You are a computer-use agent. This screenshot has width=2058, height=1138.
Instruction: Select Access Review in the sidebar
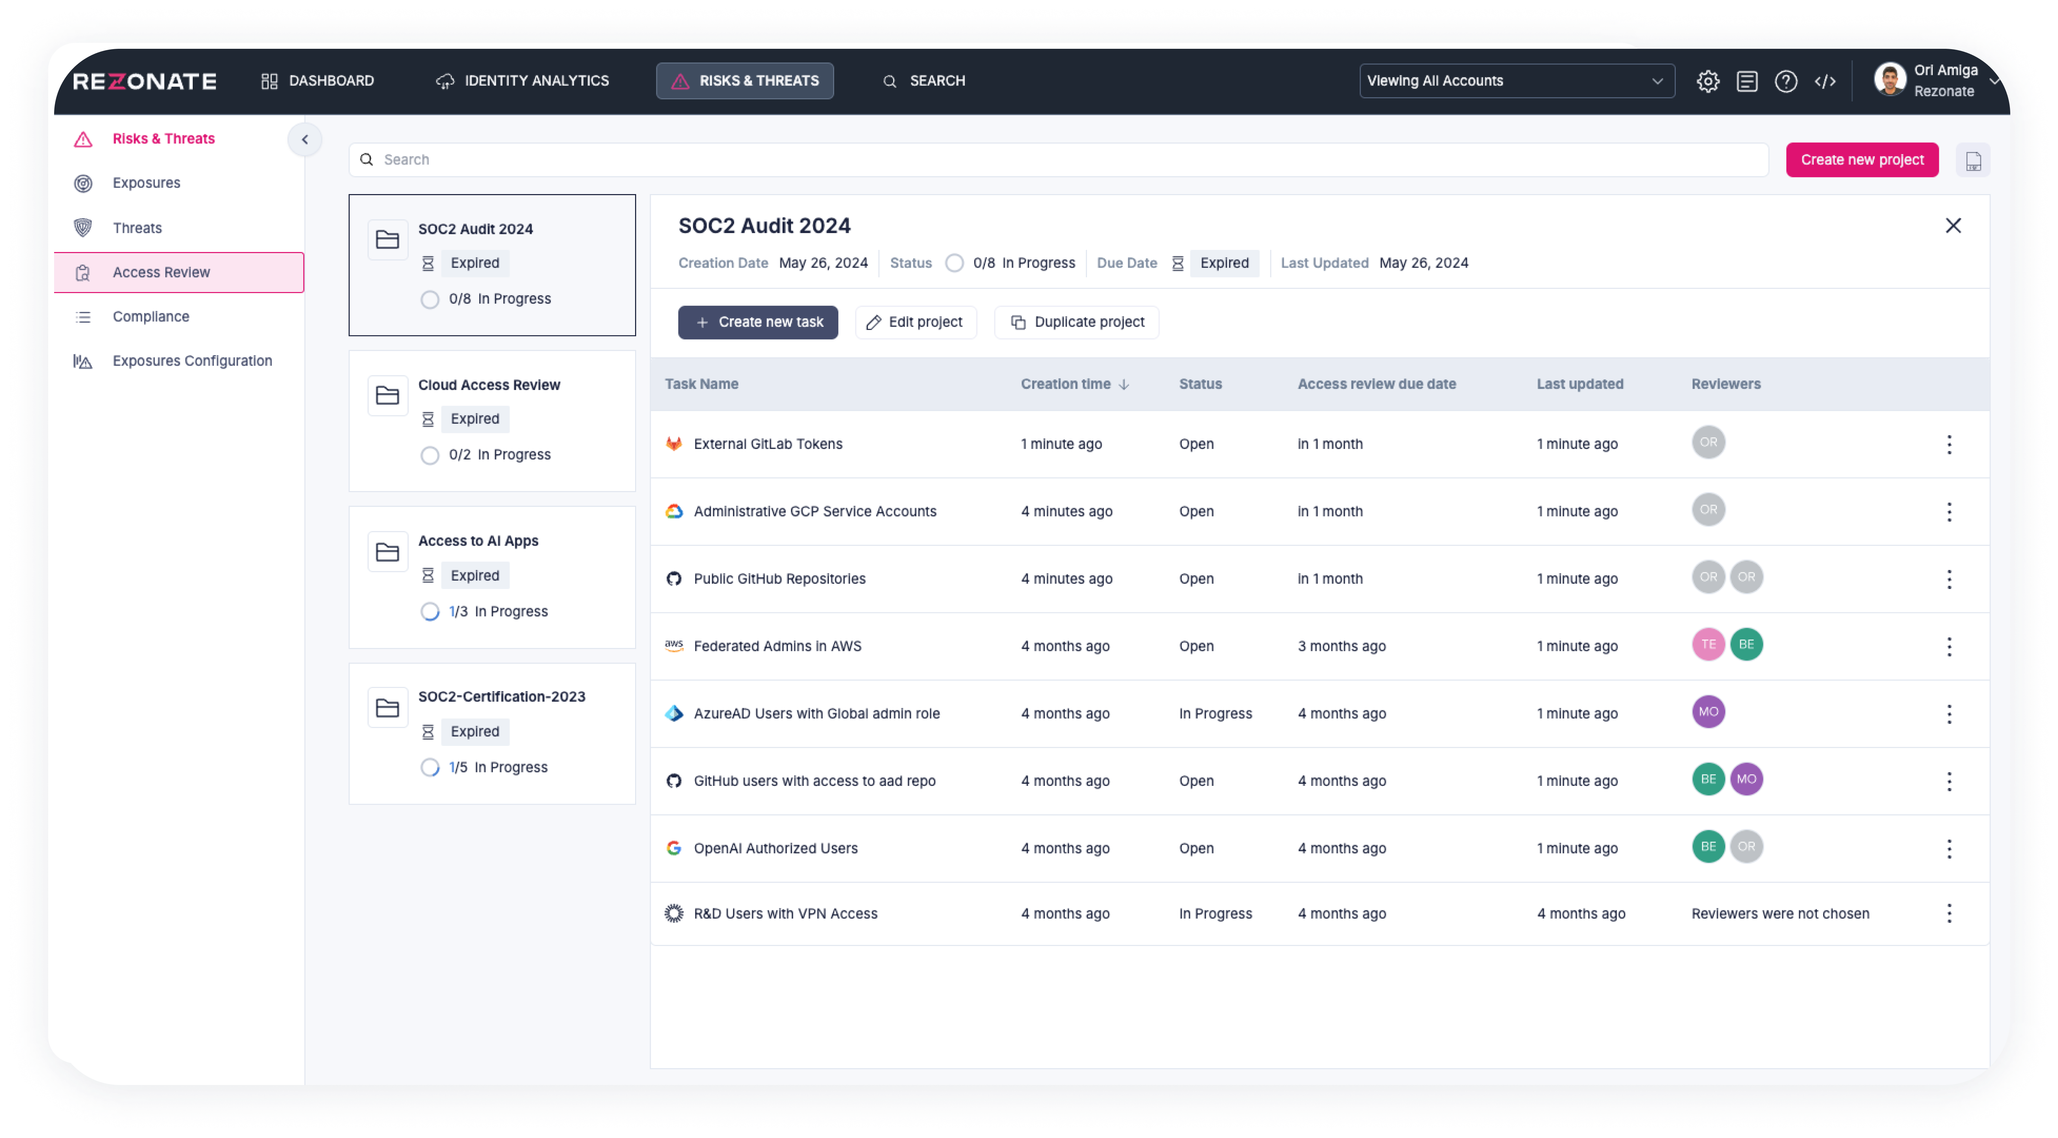[179, 272]
